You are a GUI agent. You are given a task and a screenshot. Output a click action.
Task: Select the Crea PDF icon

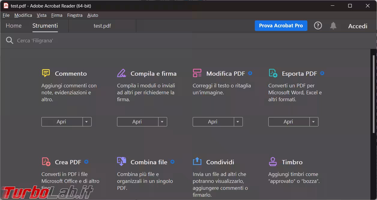tap(46, 162)
